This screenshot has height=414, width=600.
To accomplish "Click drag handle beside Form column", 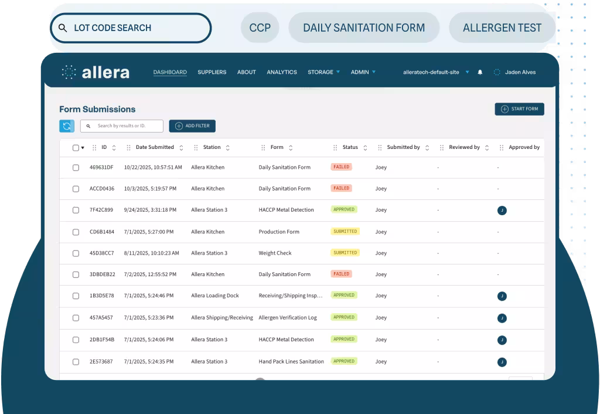I will 263,147.
